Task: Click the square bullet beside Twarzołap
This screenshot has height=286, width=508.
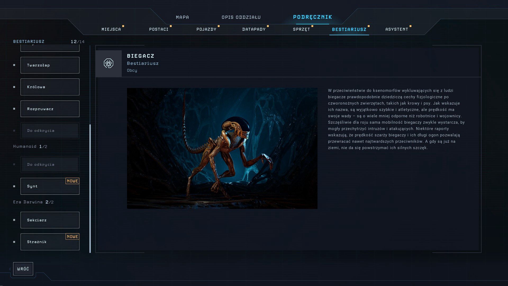Action: [14, 65]
